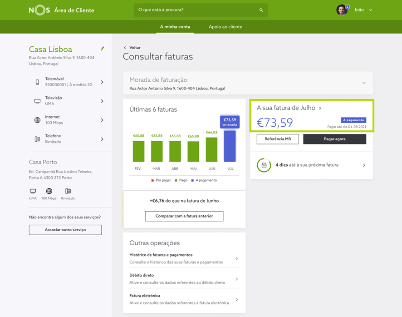Open next invoice details chevron
The height and width of the screenshot is (317, 402).
click(x=364, y=165)
